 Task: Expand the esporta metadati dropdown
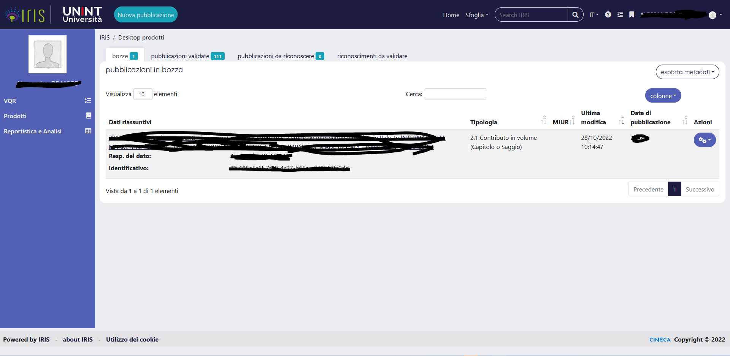coord(687,72)
